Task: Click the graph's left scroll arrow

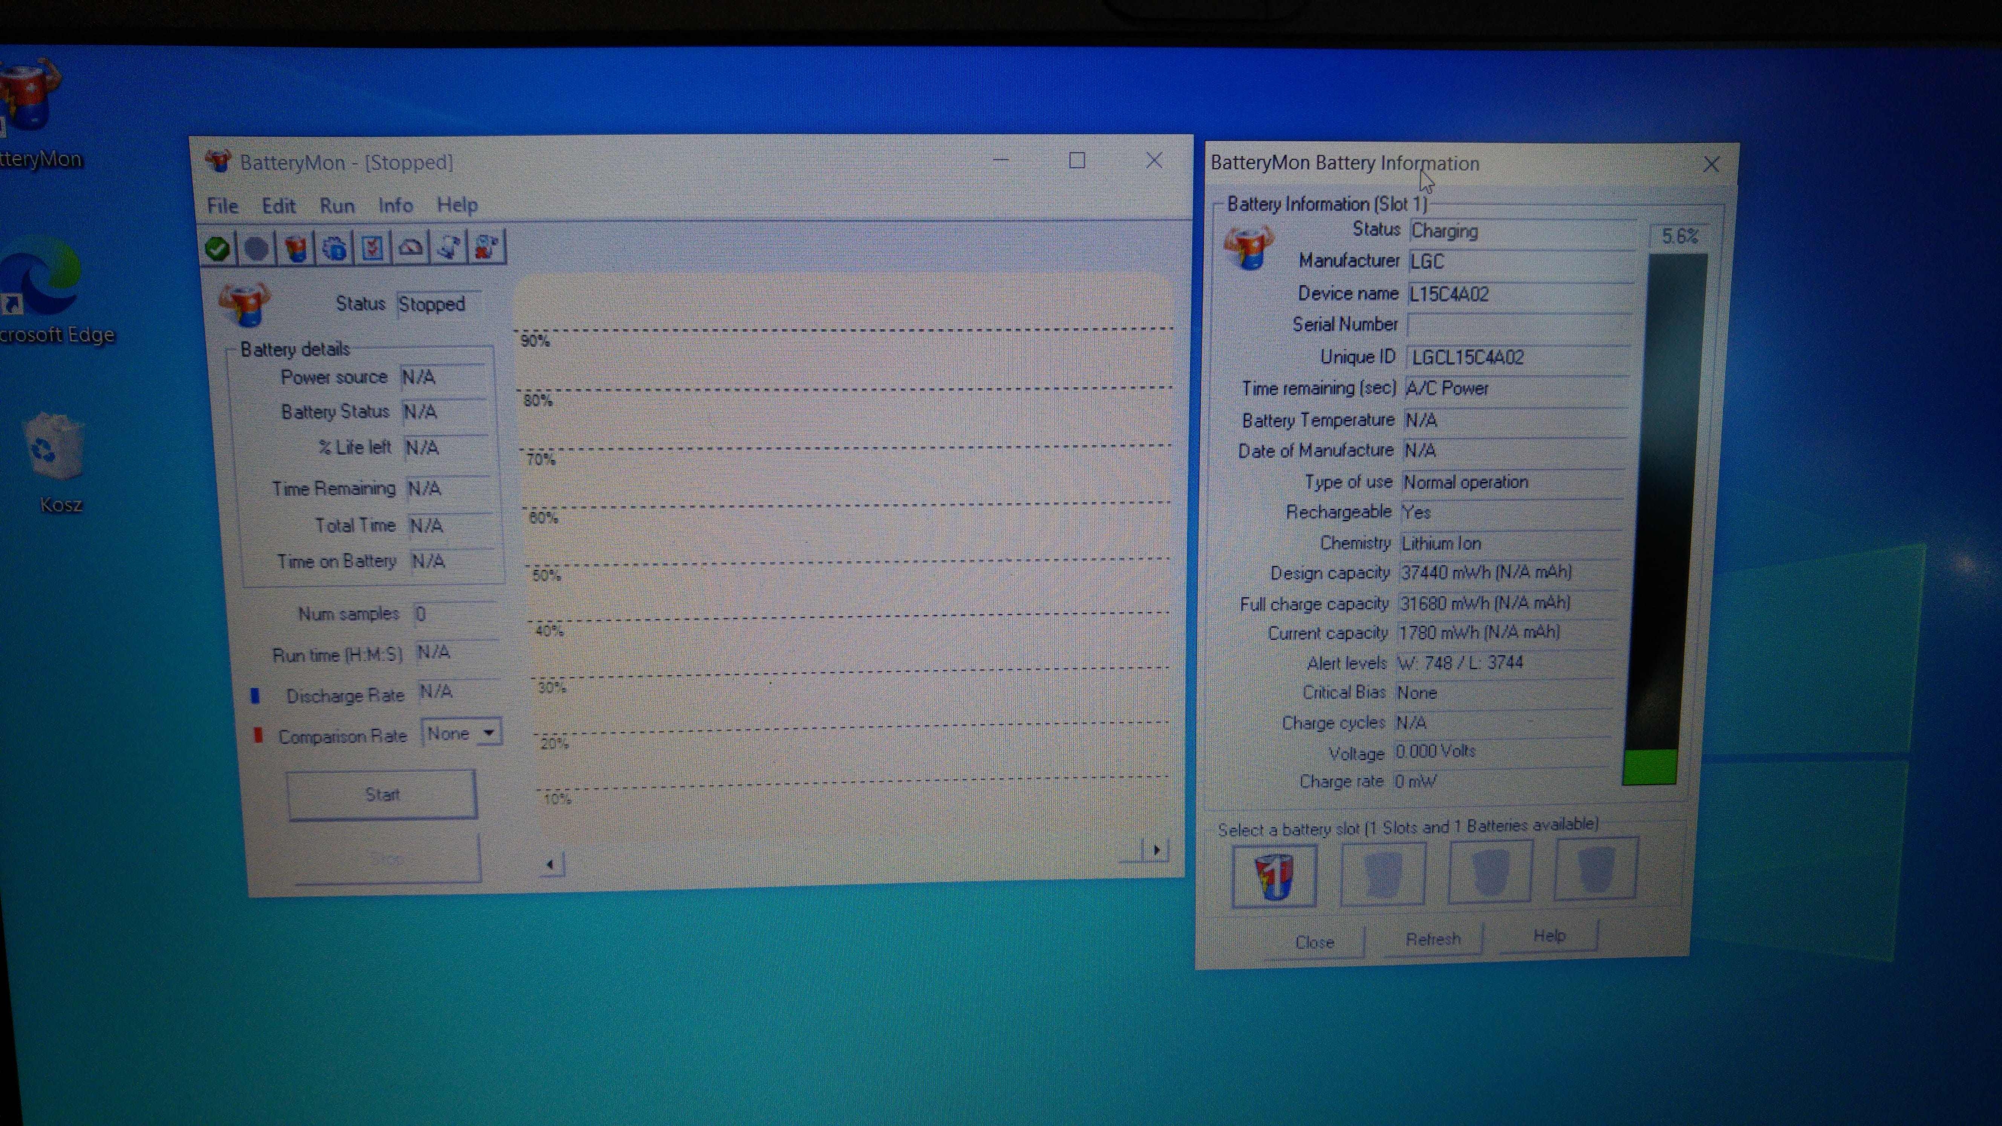Action: [550, 864]
